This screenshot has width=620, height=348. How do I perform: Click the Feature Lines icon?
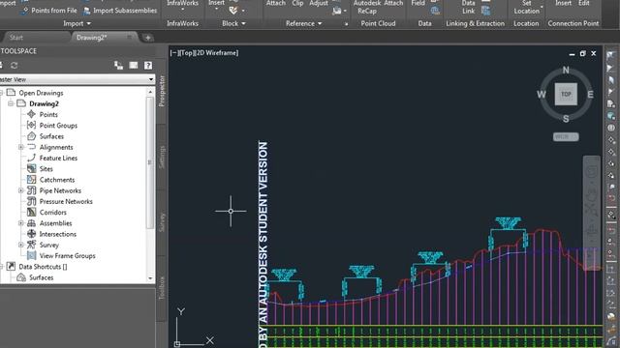pyautogui.click(x=31, y=158)
